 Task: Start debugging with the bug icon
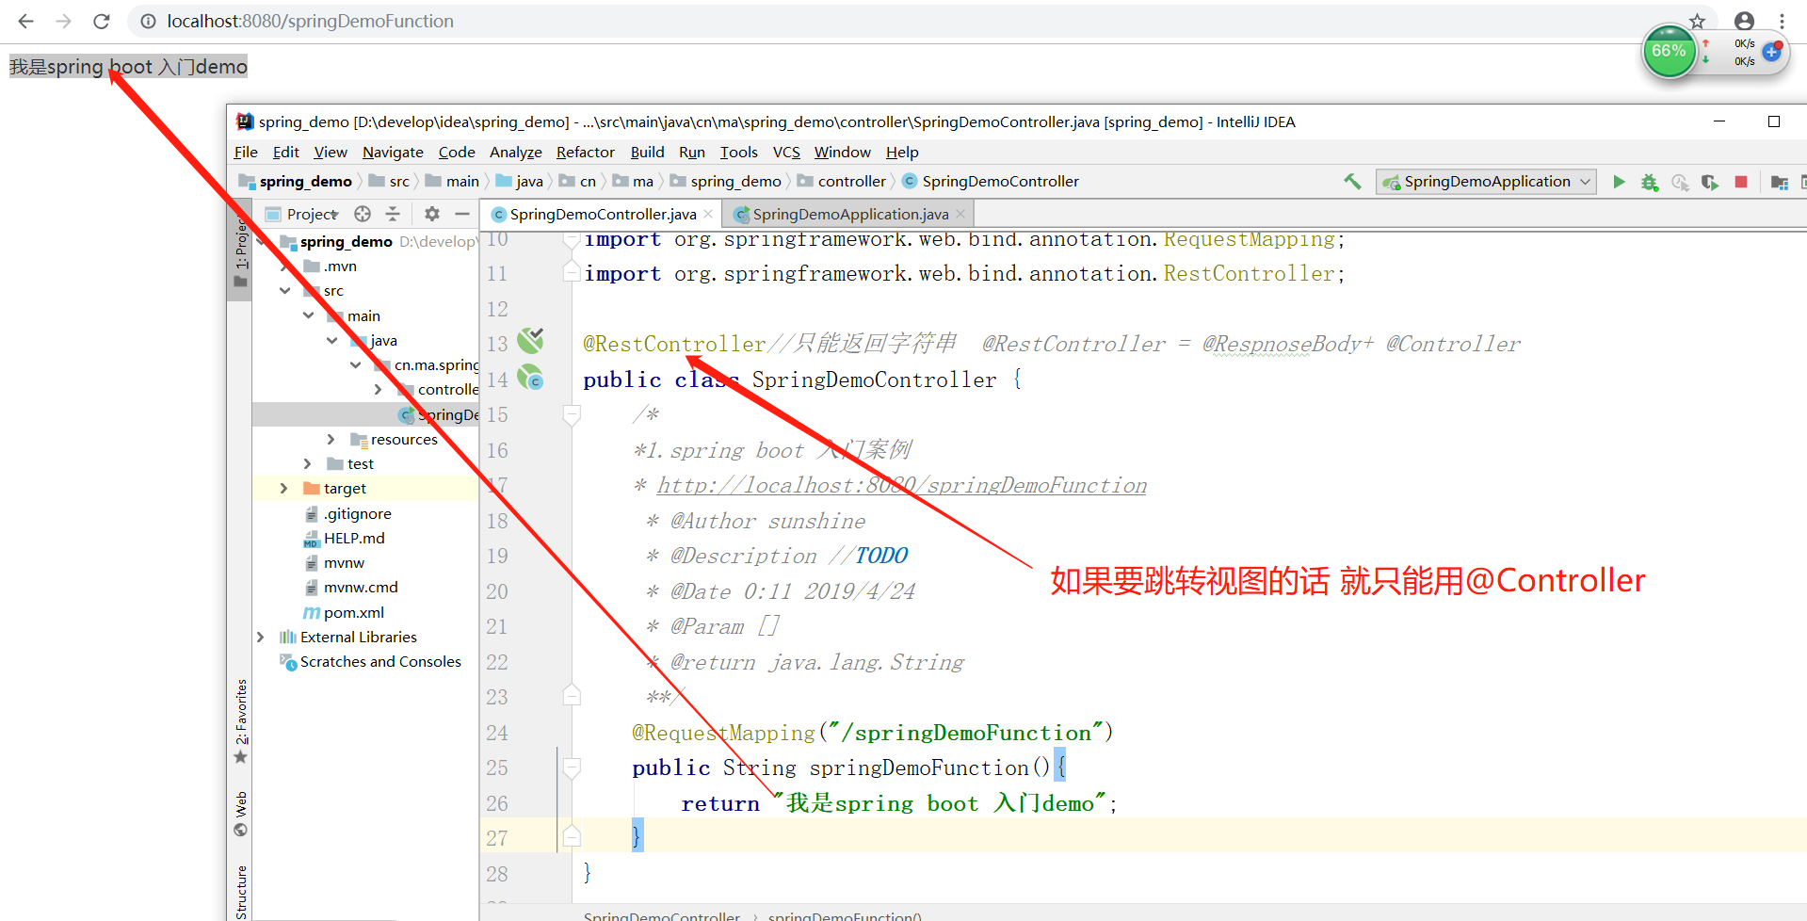(x=1649, y=182)
